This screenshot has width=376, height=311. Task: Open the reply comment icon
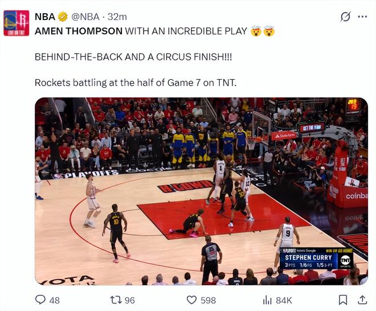[x=40, y=300]
